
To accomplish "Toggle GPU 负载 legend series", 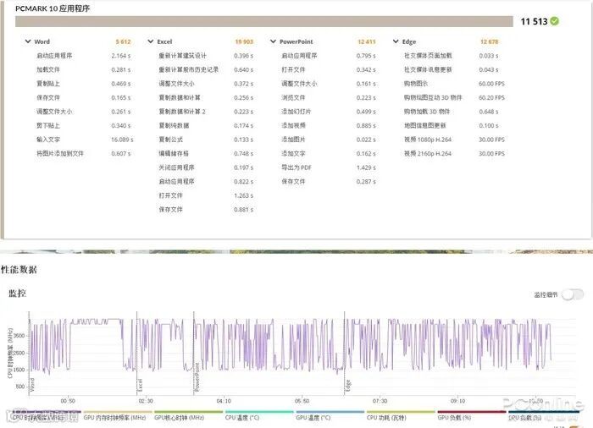I will (x=472, y=416).
